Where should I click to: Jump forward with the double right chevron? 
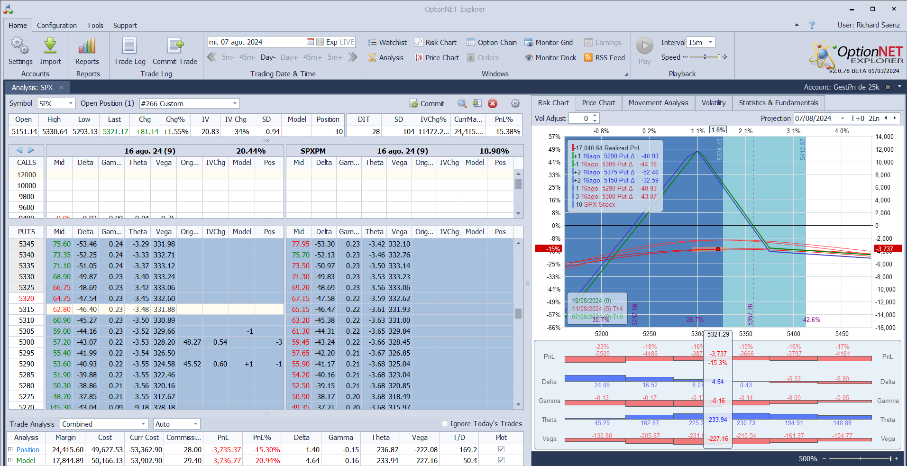[352, 57]
